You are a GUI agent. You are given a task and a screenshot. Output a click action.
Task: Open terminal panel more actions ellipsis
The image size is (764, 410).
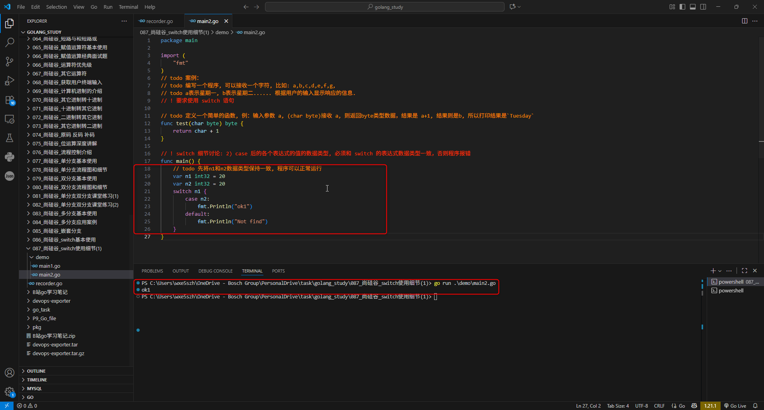click(x=729, y=271)
